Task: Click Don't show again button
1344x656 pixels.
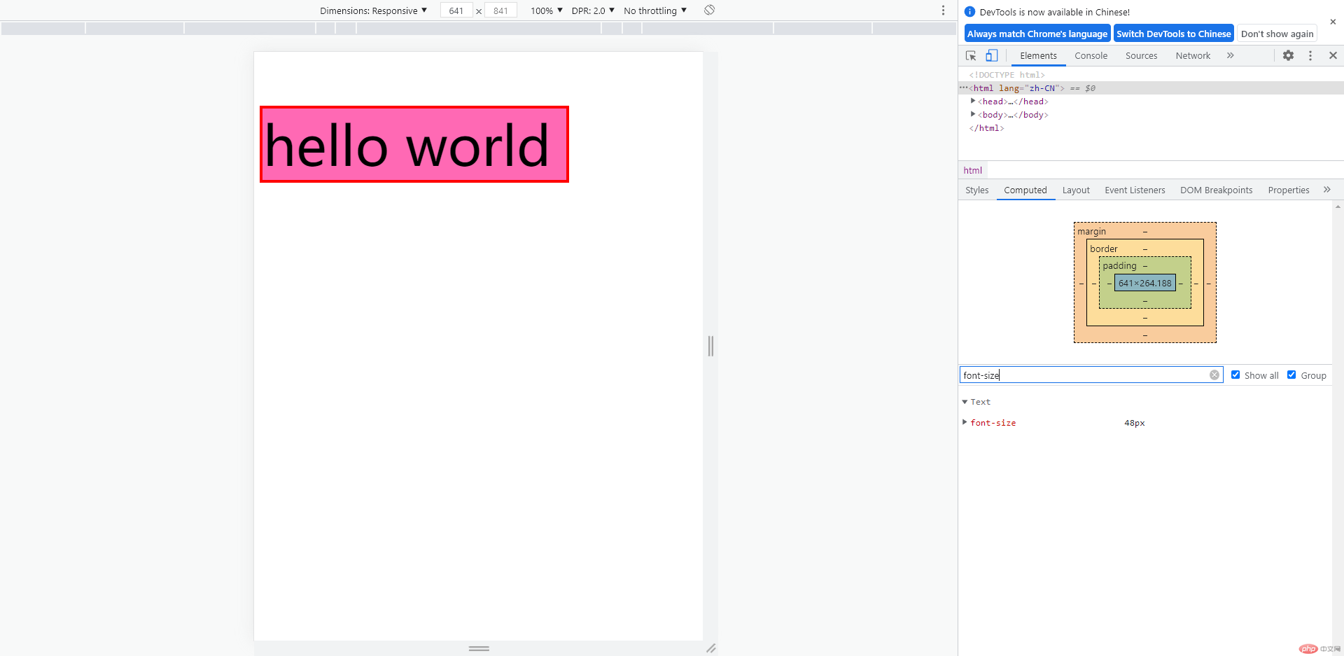Action: click(x=1277, y=34)
